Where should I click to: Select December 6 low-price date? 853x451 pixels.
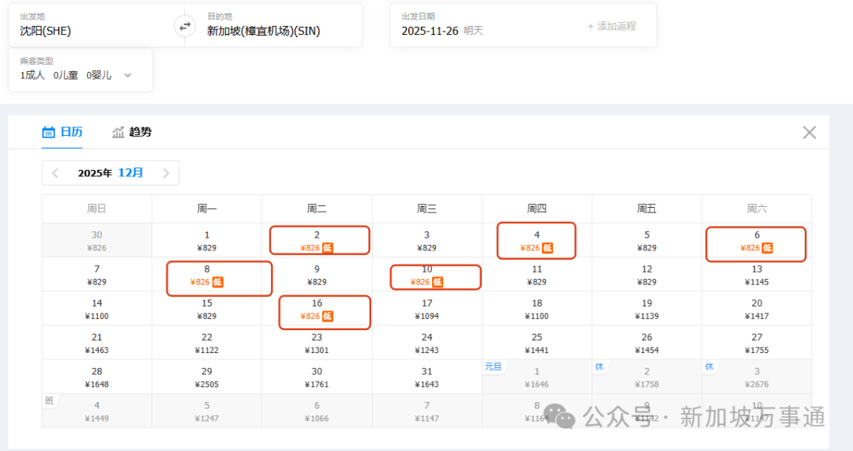pyautogui.click(x=757, y=240)
